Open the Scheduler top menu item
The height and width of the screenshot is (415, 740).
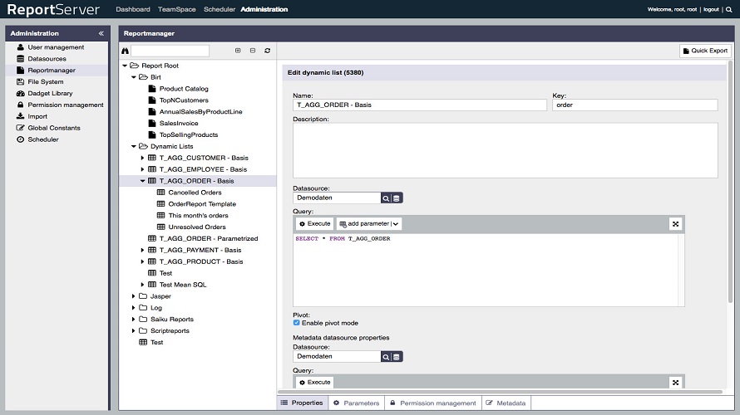click(220, 10)
